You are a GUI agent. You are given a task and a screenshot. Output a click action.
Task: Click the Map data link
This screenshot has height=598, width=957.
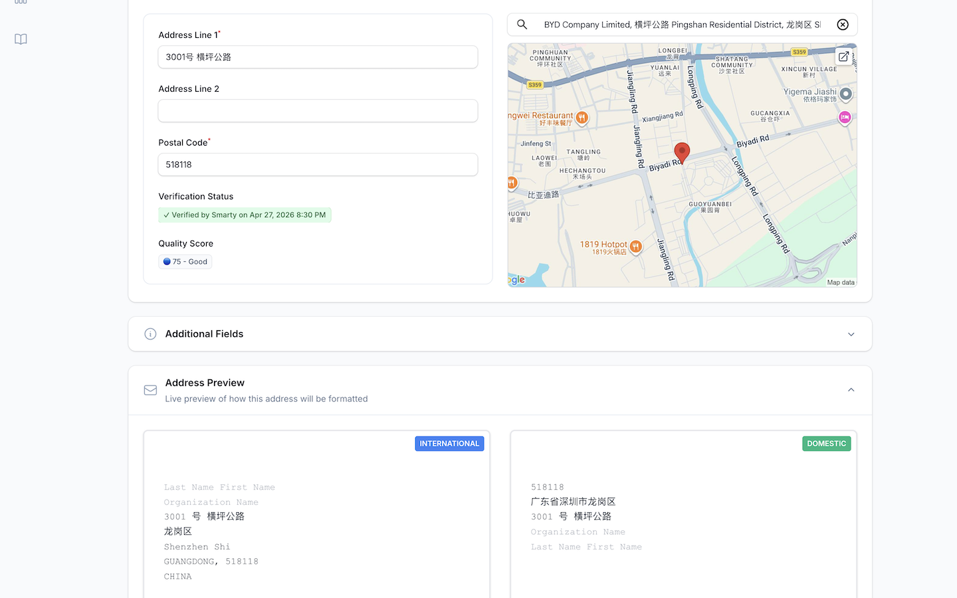coord(841,282)
